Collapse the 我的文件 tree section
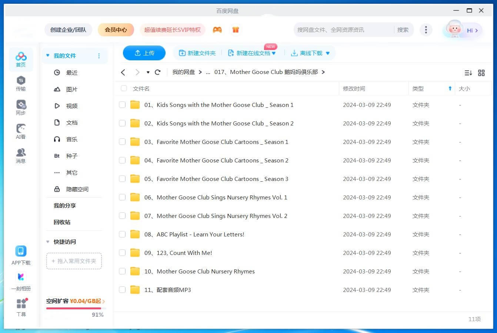Image resolution: width=497 pixels, height=333 pixels. coord(48,55)
